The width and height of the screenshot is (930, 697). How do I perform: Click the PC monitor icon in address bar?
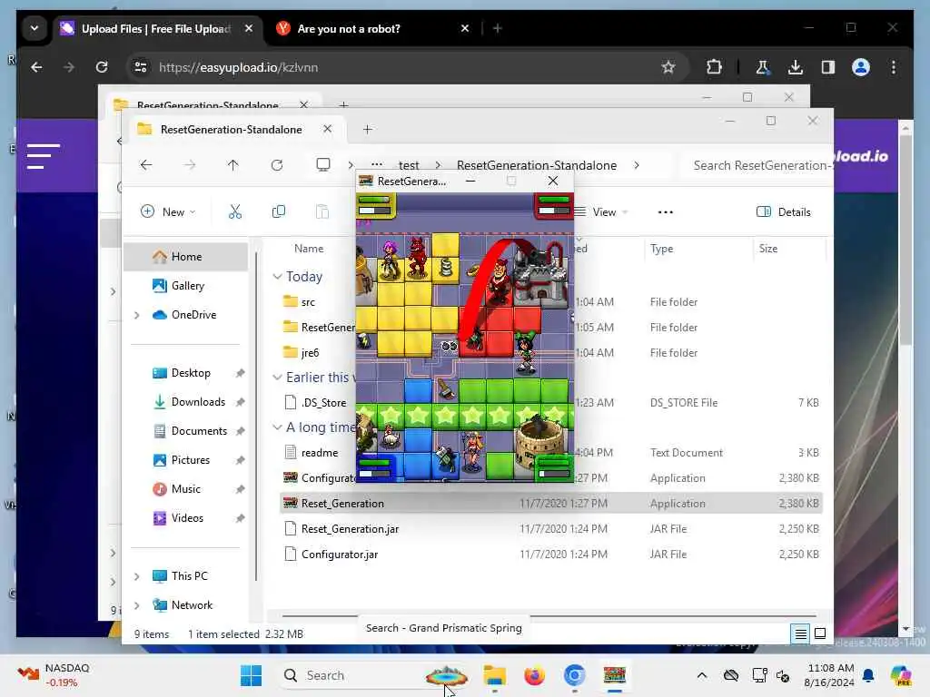[x=323, y=165]
